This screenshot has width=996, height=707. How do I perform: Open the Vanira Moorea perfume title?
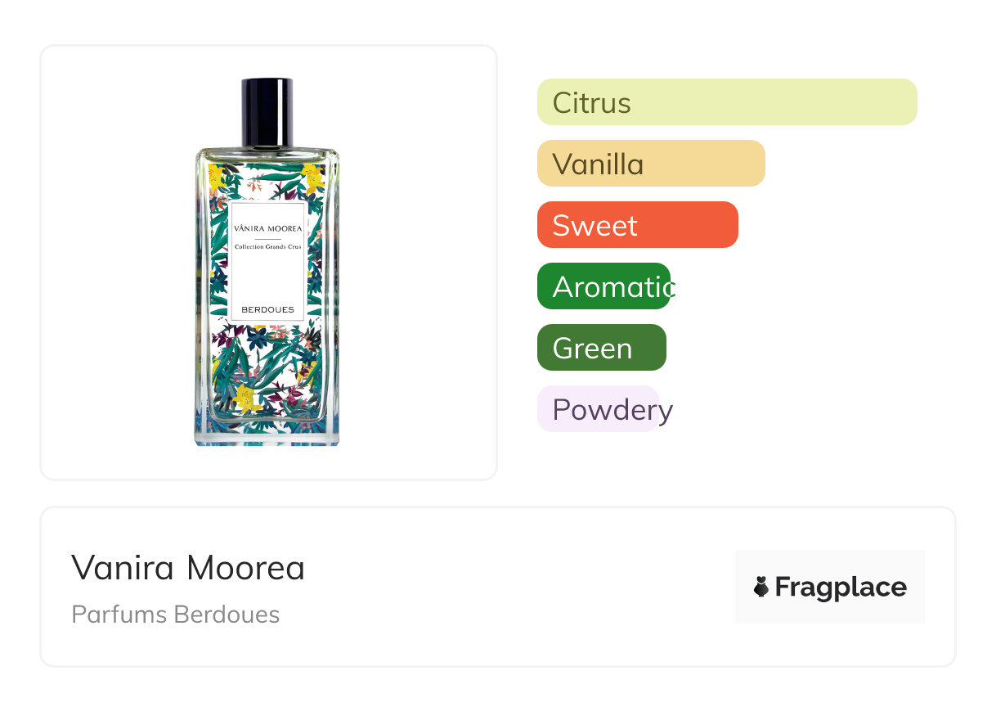188,568
